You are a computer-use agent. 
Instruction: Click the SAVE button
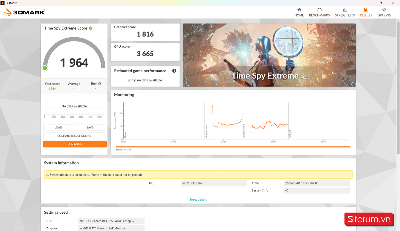90,127
